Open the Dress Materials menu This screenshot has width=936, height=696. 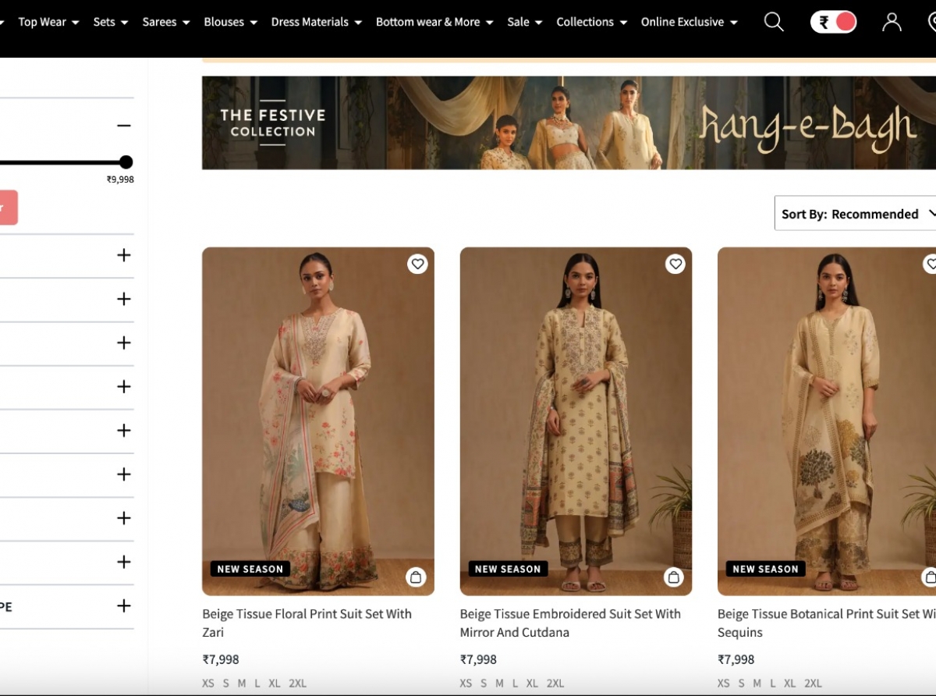tap(316, 22)
